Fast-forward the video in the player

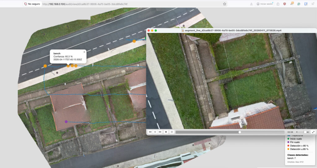point(160,132)
